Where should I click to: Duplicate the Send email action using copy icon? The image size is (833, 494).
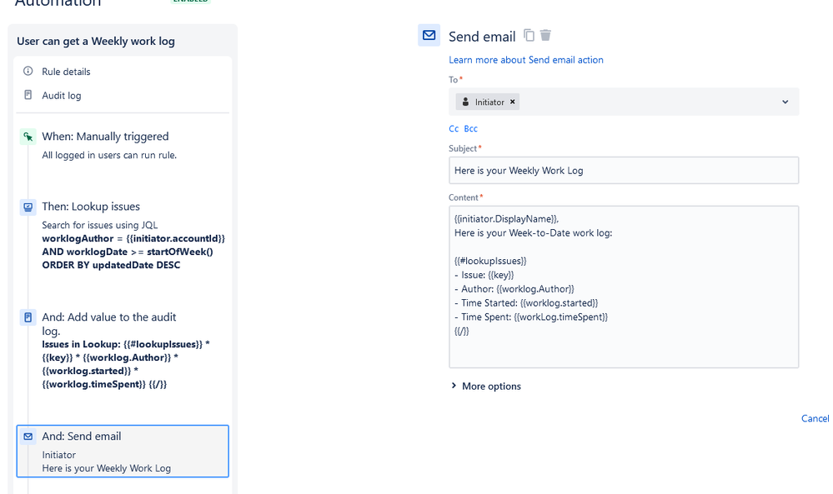[x=530, y=36]
